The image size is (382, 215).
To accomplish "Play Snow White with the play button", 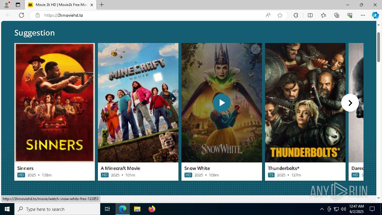I will pos(222,103).
